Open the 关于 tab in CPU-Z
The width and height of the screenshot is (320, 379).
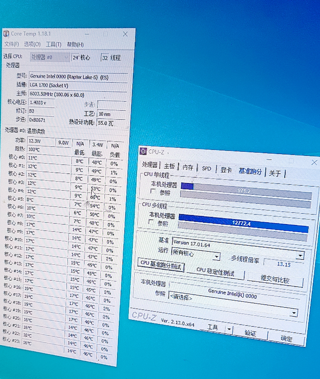point(275,173)
